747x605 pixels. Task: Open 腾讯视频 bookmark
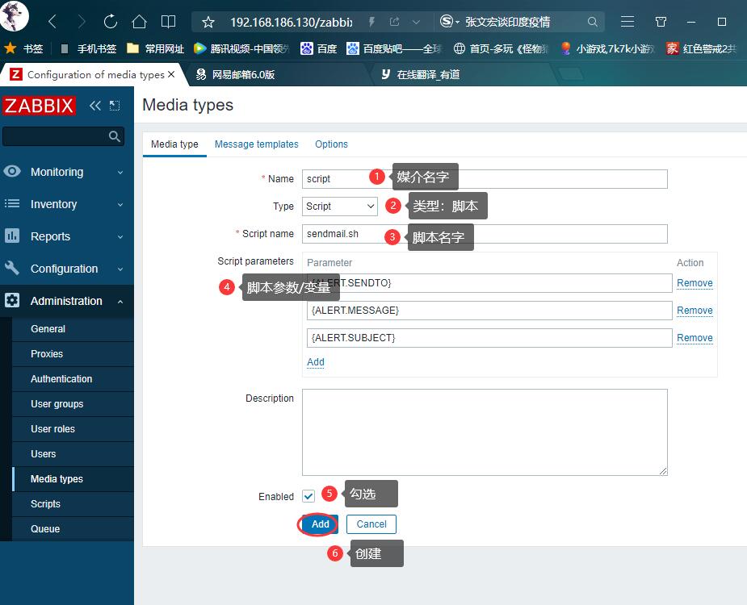coord(241,48)
